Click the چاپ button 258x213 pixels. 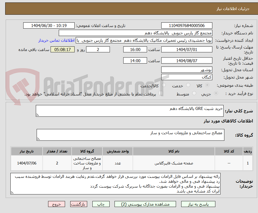click(101, 204)
